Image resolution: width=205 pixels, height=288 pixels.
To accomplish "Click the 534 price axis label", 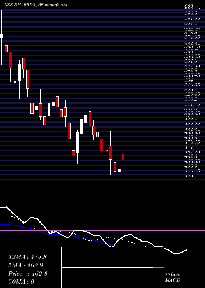I will 189,81.
